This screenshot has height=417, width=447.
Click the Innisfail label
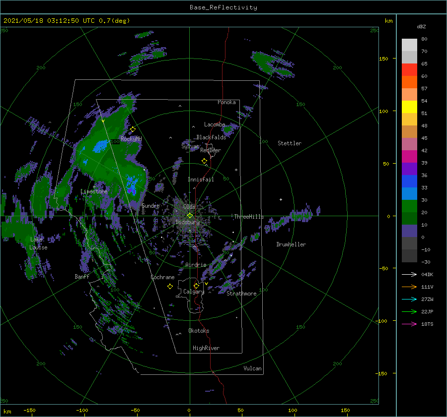coord(201,179)
